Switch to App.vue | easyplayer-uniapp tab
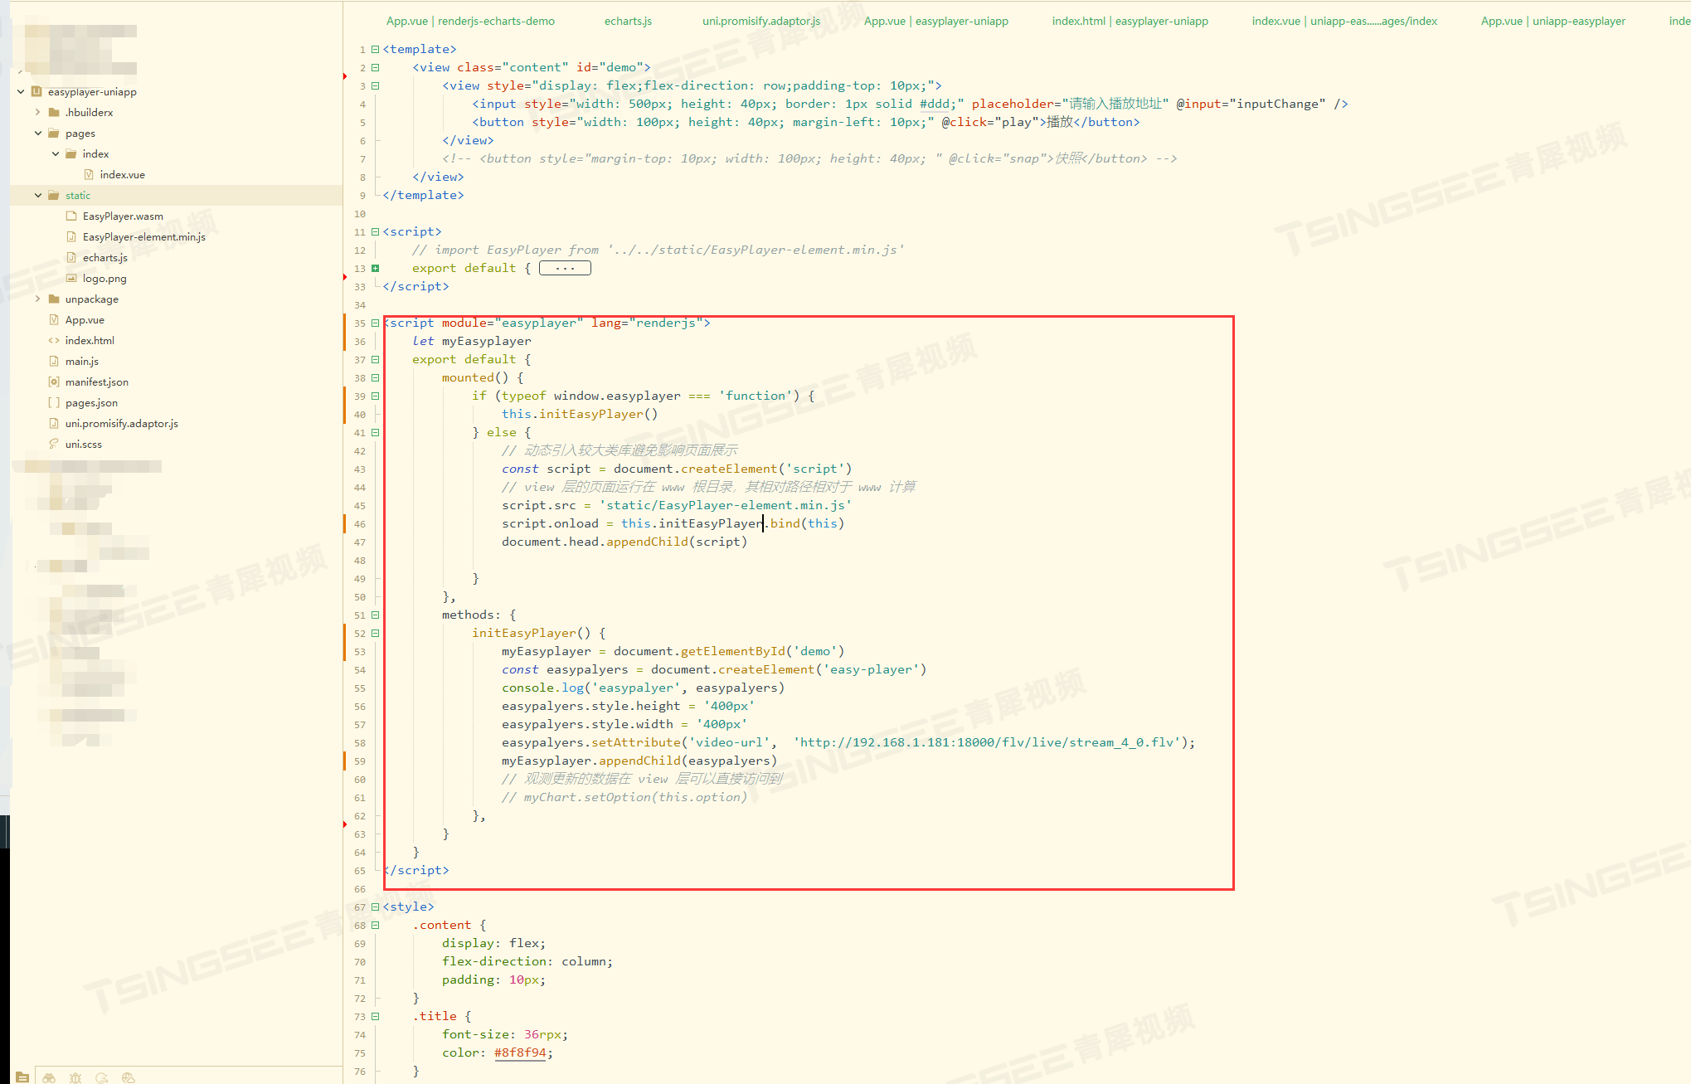Image resolution: width=1691 pixels, height=1084 pixels. pyautogui.click(x=936, y=21)
